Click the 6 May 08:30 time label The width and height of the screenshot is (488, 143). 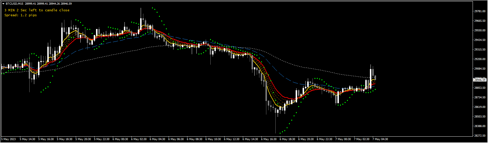point(195,139)
